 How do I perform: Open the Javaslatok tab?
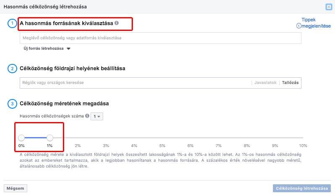pos(265,83)
